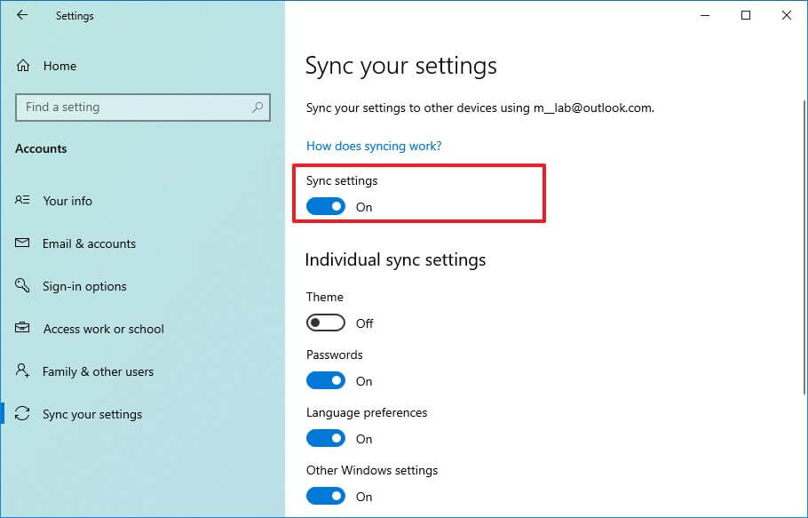The width and height of the screenshot is (808, 518).
Task: Click the Access work or school briefcase icon
Action: (22, 328)
